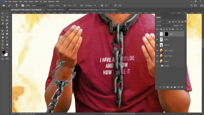Open the workspace switcher

coord(195,5)
